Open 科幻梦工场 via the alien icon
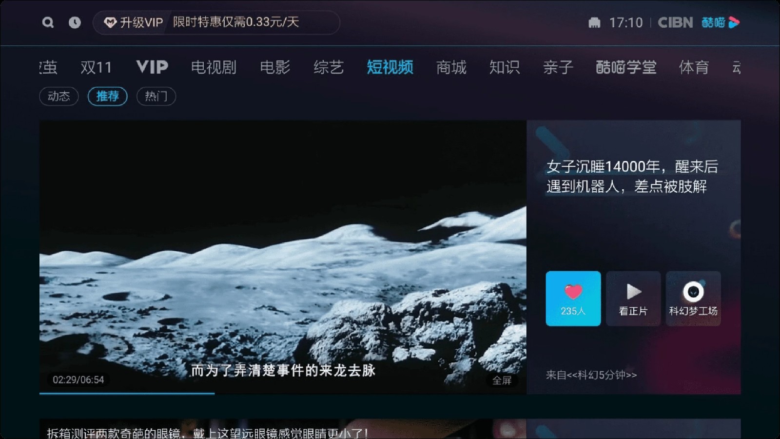This screenshot has width=780, height=439. pyautogui.click(x=693, y=299)
